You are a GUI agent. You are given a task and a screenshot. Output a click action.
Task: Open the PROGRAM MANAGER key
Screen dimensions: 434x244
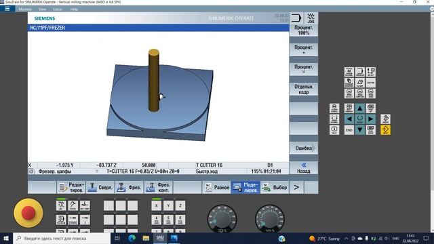(349, 83)
